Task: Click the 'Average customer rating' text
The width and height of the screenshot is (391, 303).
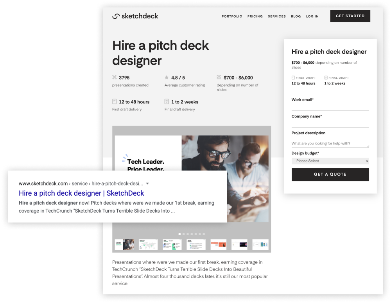Action: point(185,85)
